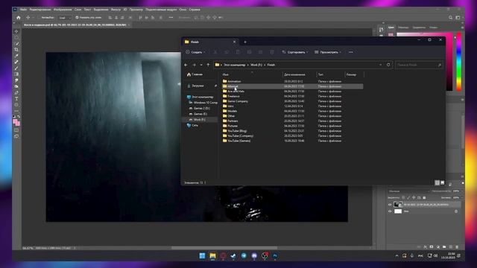The image size is (477, 268).
Task: Add a layer mask icon
Action: click(x=432, y=247)
